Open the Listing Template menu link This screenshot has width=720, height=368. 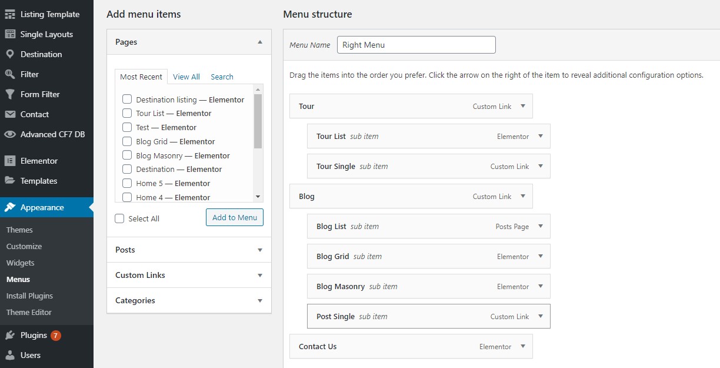coord(50,14)
